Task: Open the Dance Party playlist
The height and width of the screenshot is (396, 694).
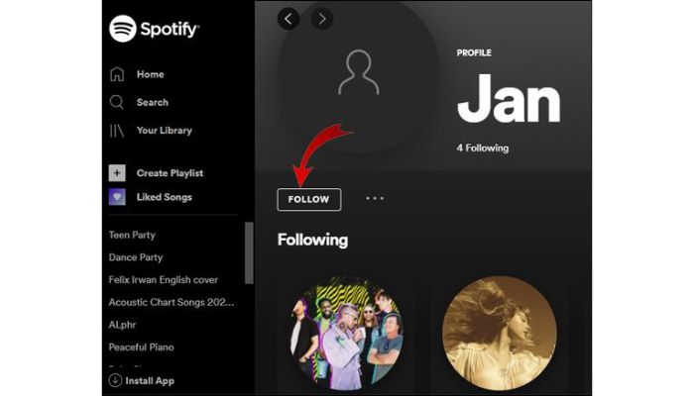Action: tap(136, 257)
